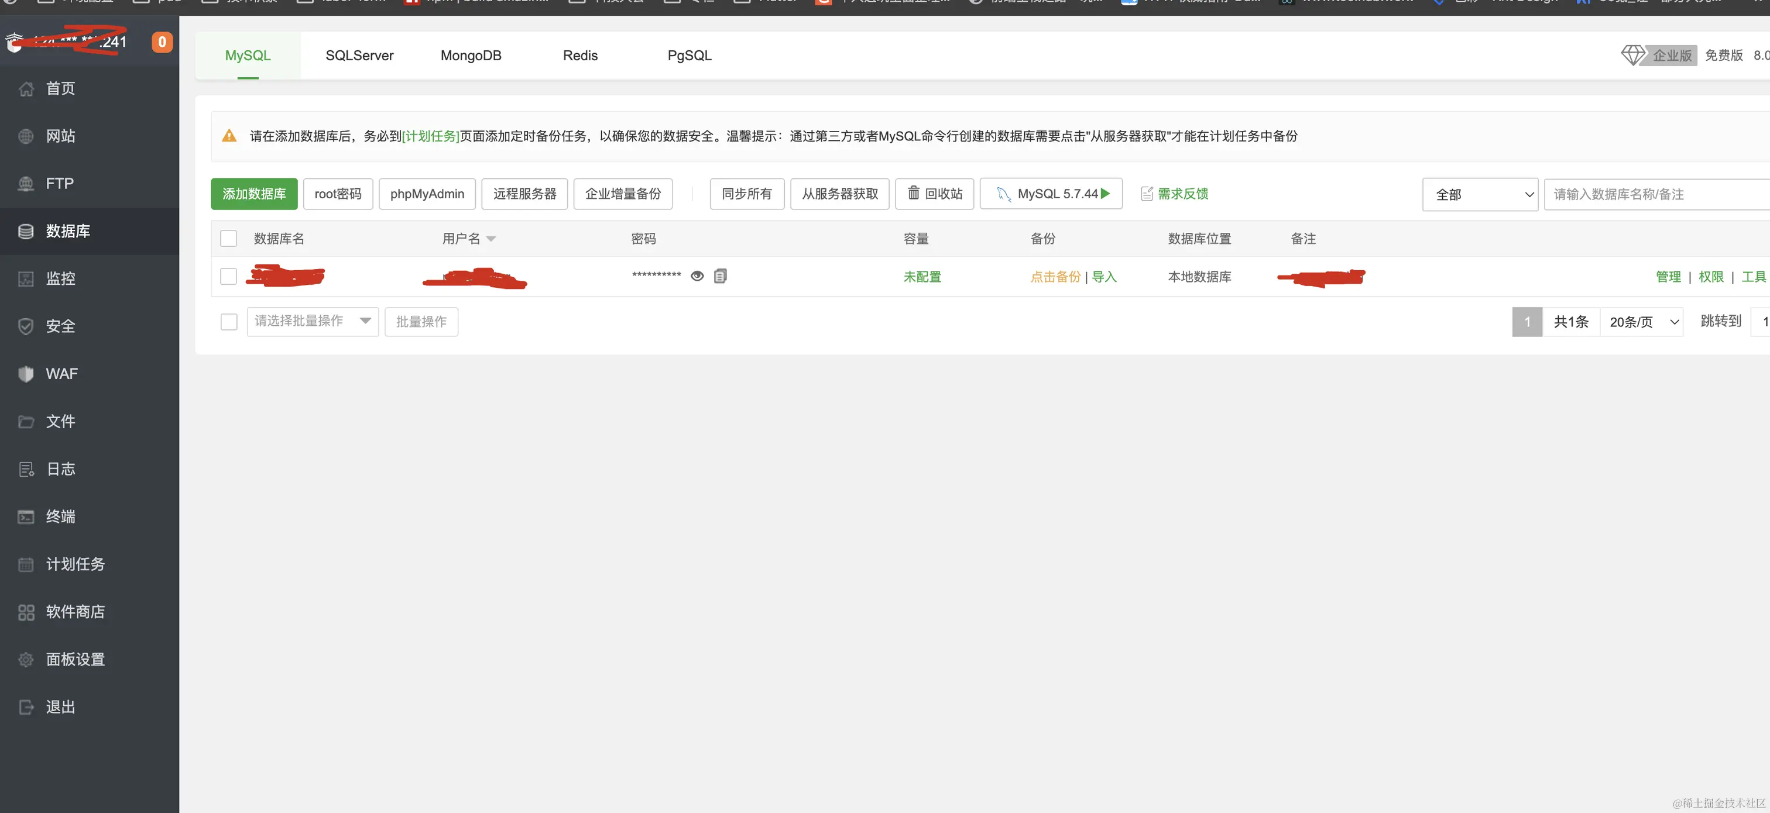Switch to the Redis tab
The width and height of the screenshot is (1770, 813).
point(580,56)
